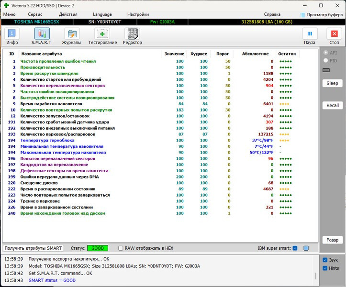Click Получить атрибуты SMART button
This screenshot has width=346, height=287.
coord(33,248)
